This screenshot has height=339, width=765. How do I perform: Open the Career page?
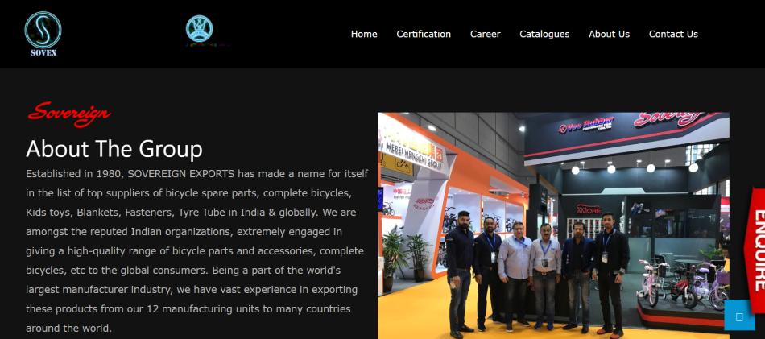pyautogui.click(x=485, y=34)
